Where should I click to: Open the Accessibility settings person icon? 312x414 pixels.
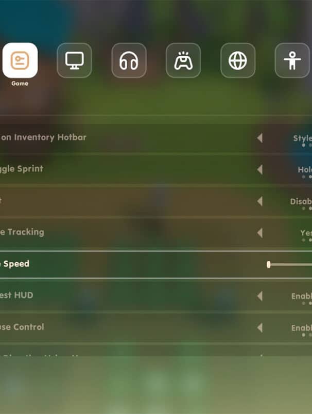click(292, 60)
